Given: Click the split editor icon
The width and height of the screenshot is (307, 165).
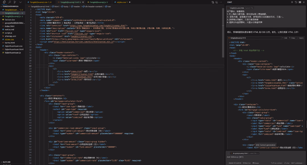Looking at the screenshot, I should tap(217, 2).
